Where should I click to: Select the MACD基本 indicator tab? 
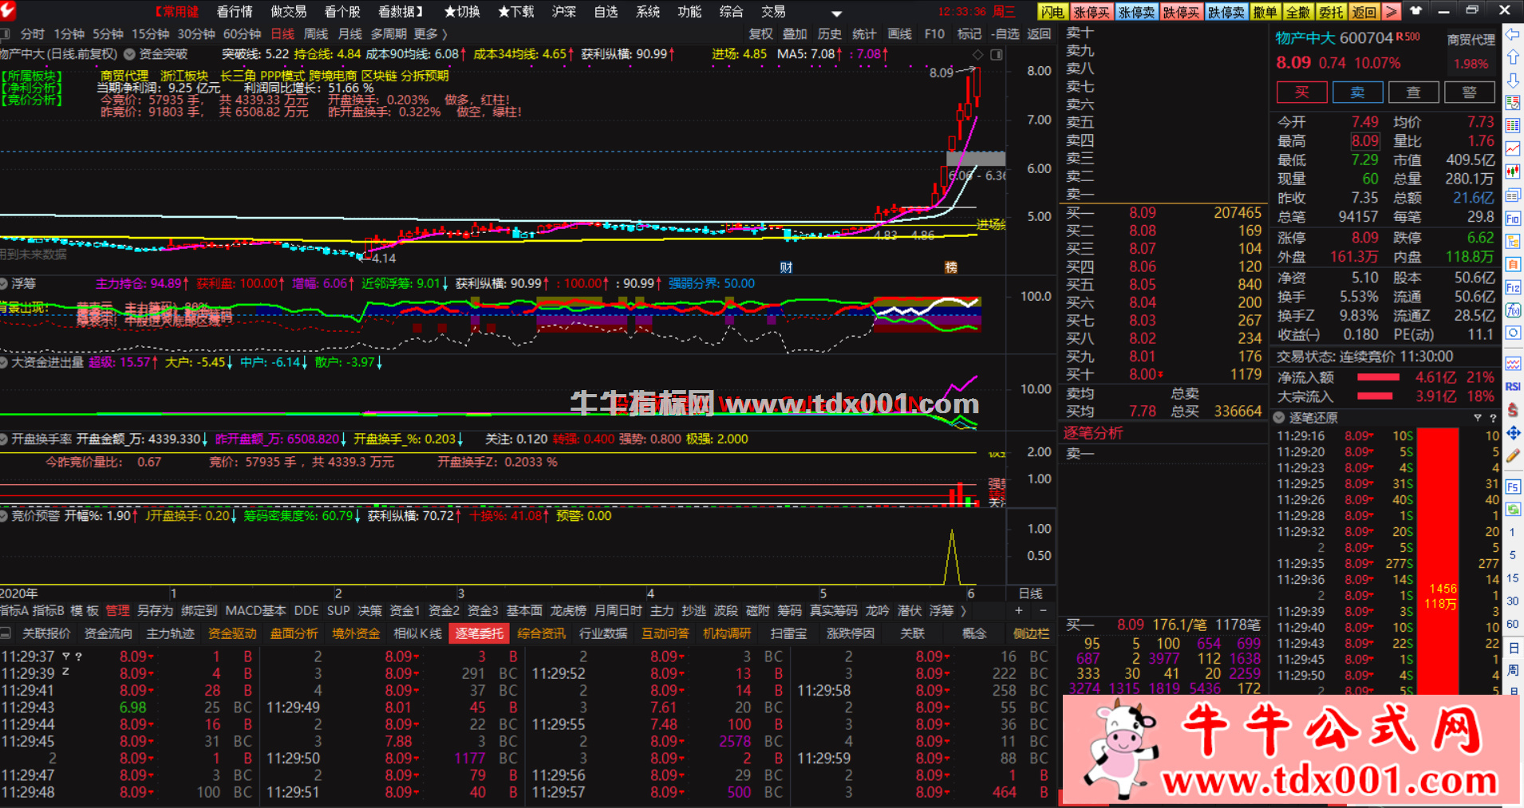click(x=255, y=610)
